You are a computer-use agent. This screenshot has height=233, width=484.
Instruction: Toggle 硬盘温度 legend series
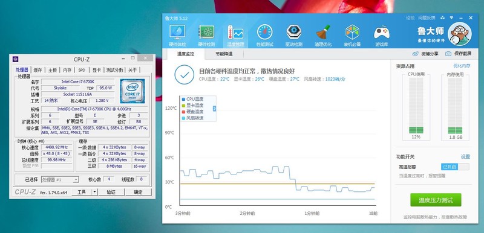(192, 112)
